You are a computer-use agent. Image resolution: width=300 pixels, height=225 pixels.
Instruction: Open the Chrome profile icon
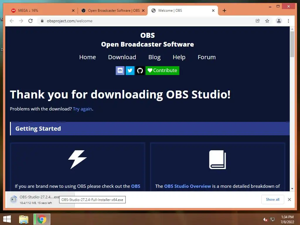coord(279,21)
